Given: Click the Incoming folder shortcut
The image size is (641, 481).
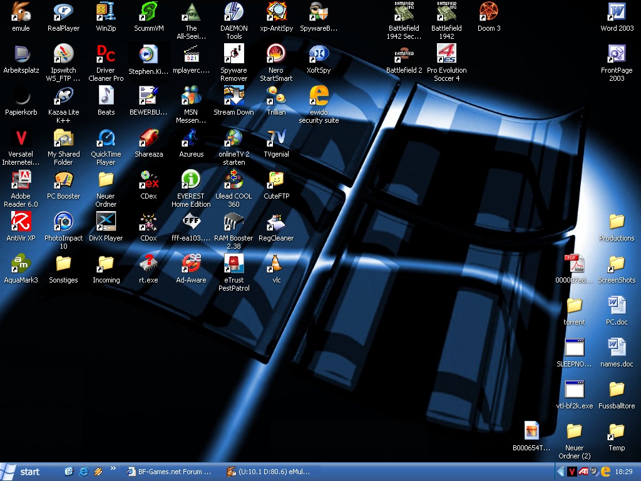Looking at the screenshot, I should 106,268.
